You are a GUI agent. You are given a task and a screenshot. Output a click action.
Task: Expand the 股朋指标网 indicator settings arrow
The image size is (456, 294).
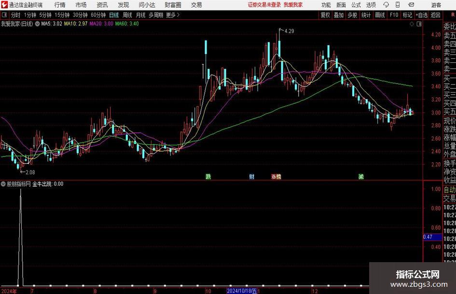click(x=3, y=184)
